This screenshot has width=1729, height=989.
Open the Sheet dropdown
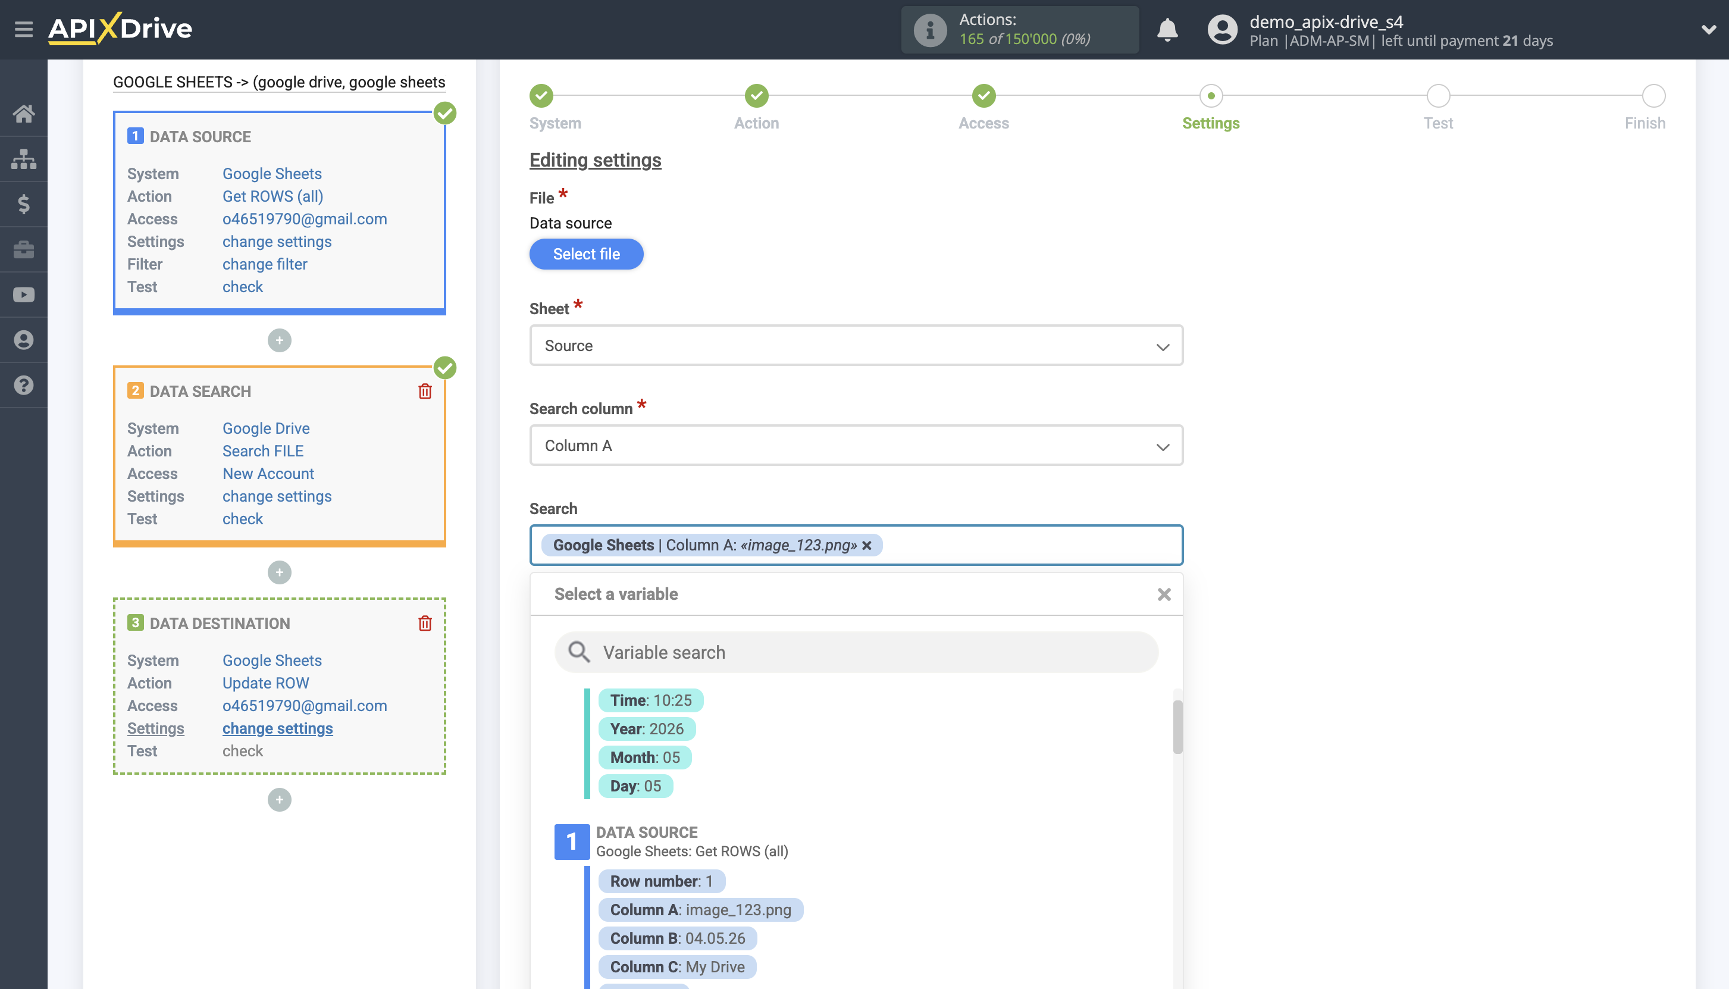click(x=856, y=346)
